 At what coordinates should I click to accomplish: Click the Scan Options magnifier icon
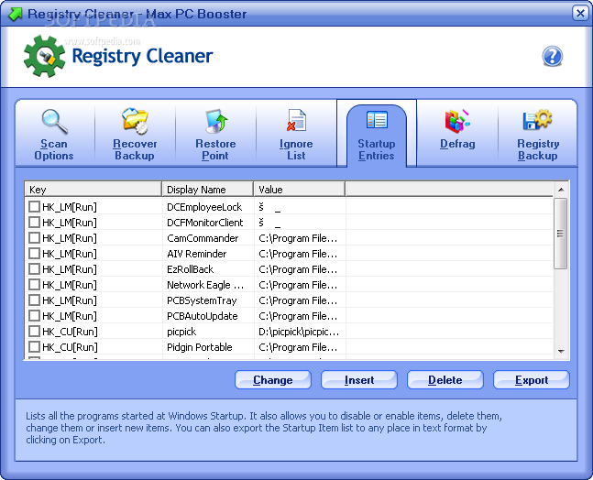pos(55,122)
